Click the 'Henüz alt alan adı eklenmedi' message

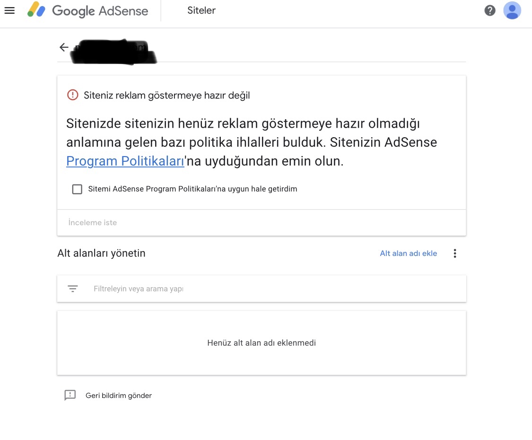[262, 343]
